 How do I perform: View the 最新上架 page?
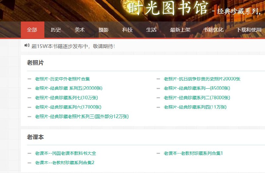click(180, 30)
